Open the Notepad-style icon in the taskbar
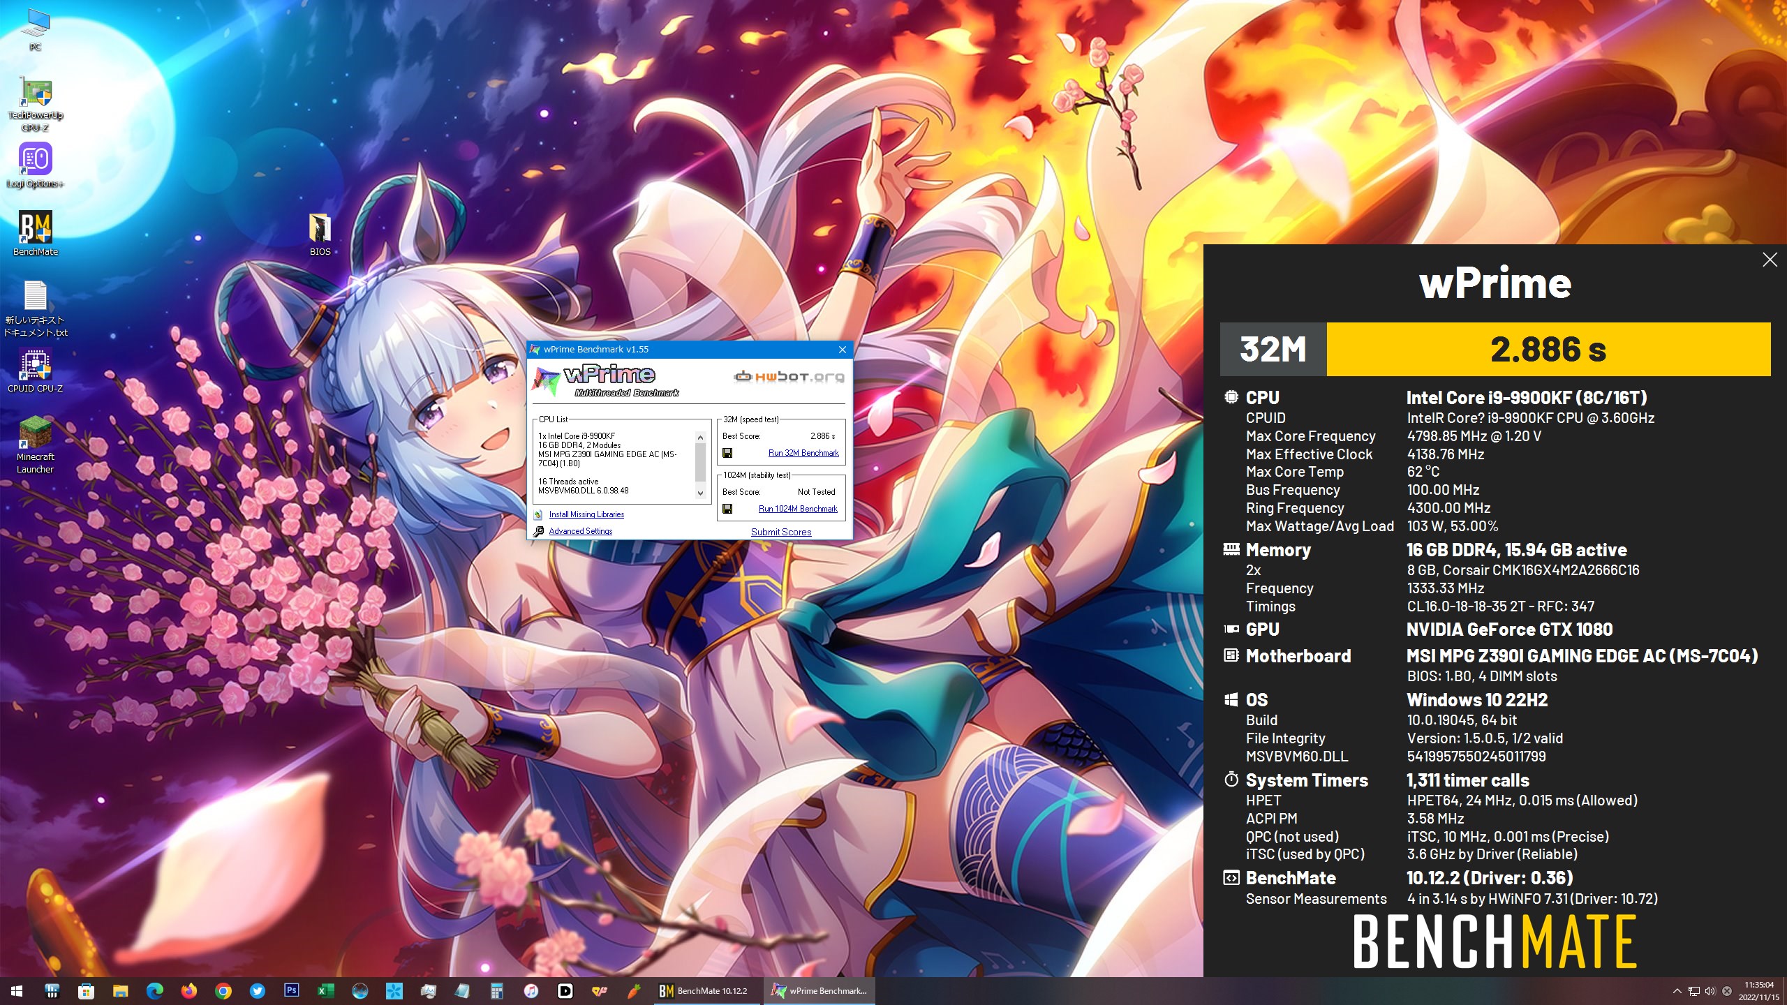The width and height of the screenshot is (1787, 1005). tap(463, 991)
